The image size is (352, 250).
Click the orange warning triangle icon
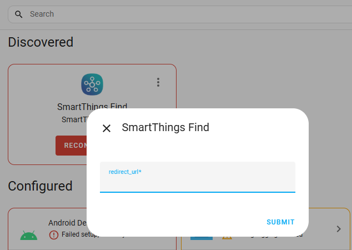pyautogui.click(x=227, y=237)
